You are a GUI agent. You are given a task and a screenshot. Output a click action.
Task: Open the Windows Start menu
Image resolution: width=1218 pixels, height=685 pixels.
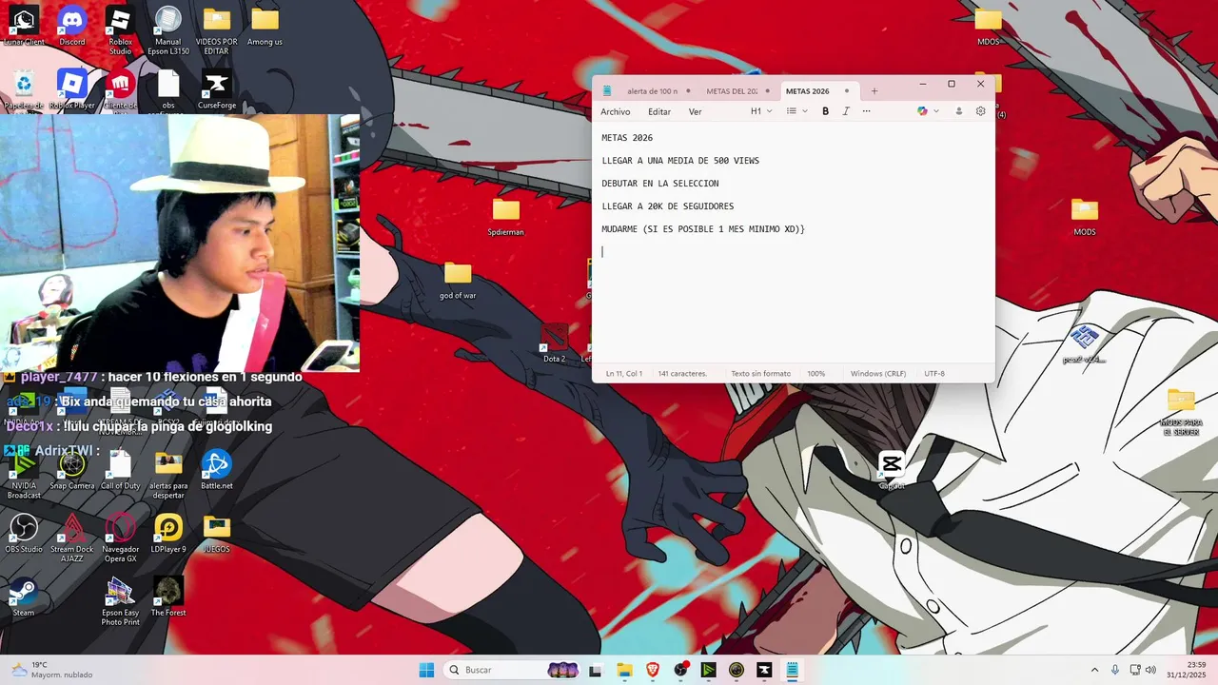(426, 670)
